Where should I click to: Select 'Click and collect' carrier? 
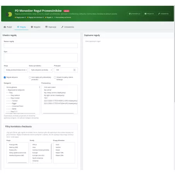(50, 87)
